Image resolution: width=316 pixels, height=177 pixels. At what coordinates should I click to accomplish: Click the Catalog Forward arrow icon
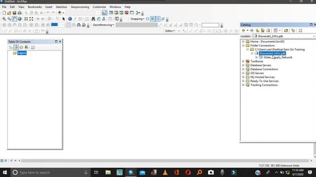pyautogui.click(x=252, y=30)
